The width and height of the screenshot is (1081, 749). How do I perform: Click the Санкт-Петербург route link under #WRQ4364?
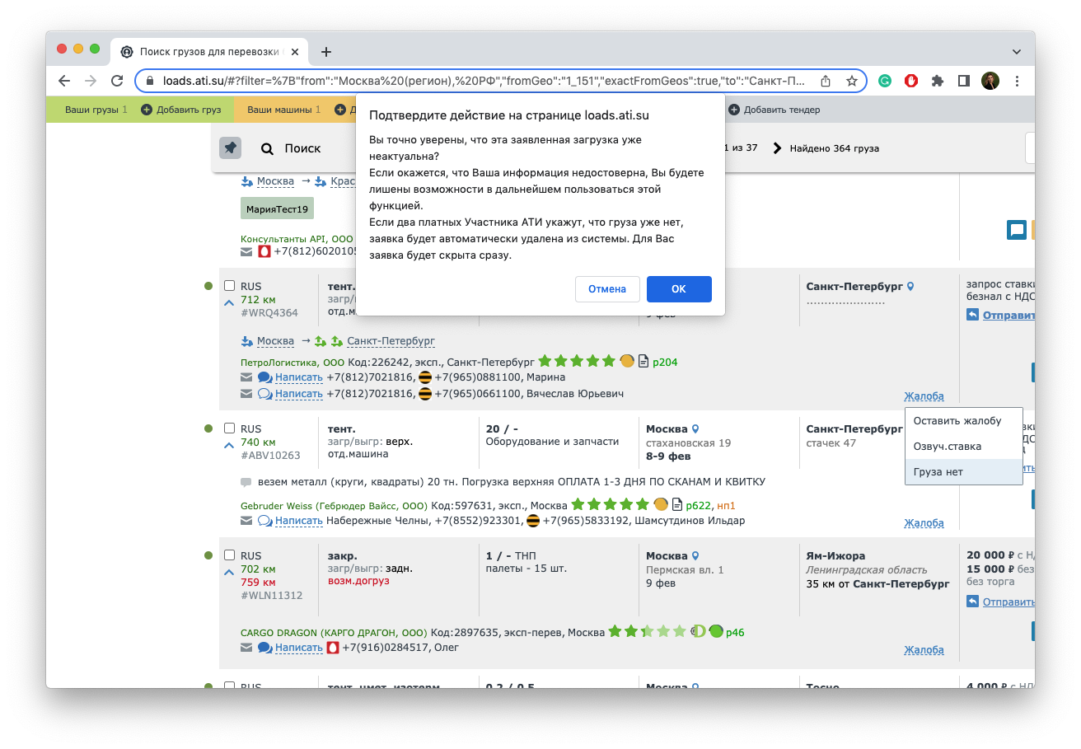point(391,341)
